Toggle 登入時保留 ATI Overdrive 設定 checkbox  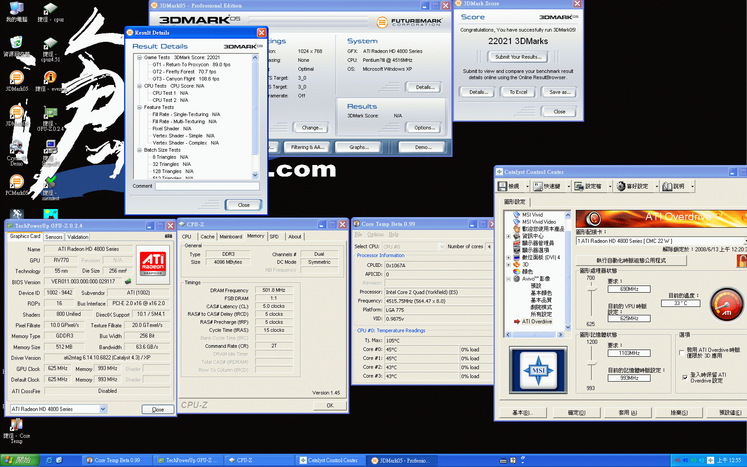pos(685,378)
